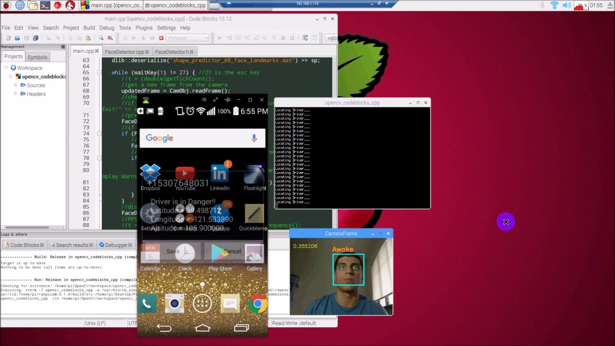Open the volume speaker tray control
This screenshot has width=615, height=346.
point(567,5)
